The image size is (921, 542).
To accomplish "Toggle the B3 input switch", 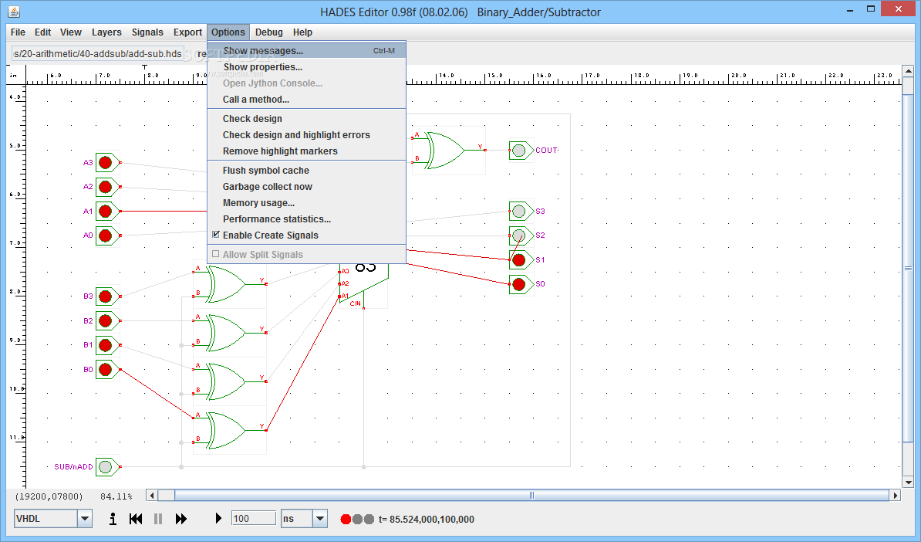I will 106,296.
